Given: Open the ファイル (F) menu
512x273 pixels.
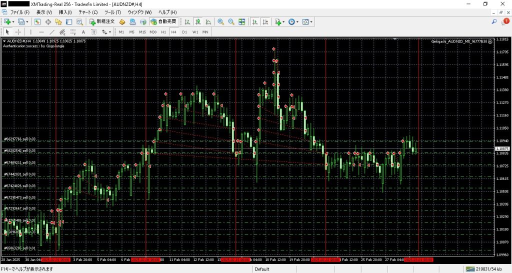Looking at the screenshot, I should click(x=20, y=12).
